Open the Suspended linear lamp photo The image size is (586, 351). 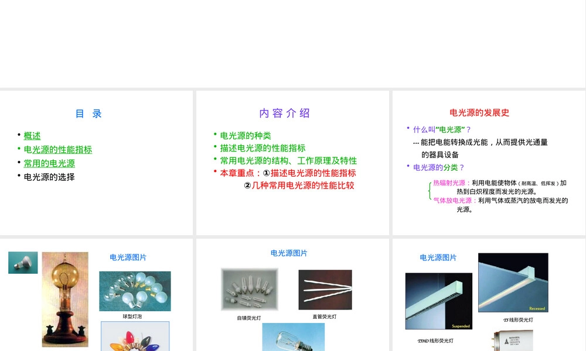pyautogui.click(x=439, y=301)
